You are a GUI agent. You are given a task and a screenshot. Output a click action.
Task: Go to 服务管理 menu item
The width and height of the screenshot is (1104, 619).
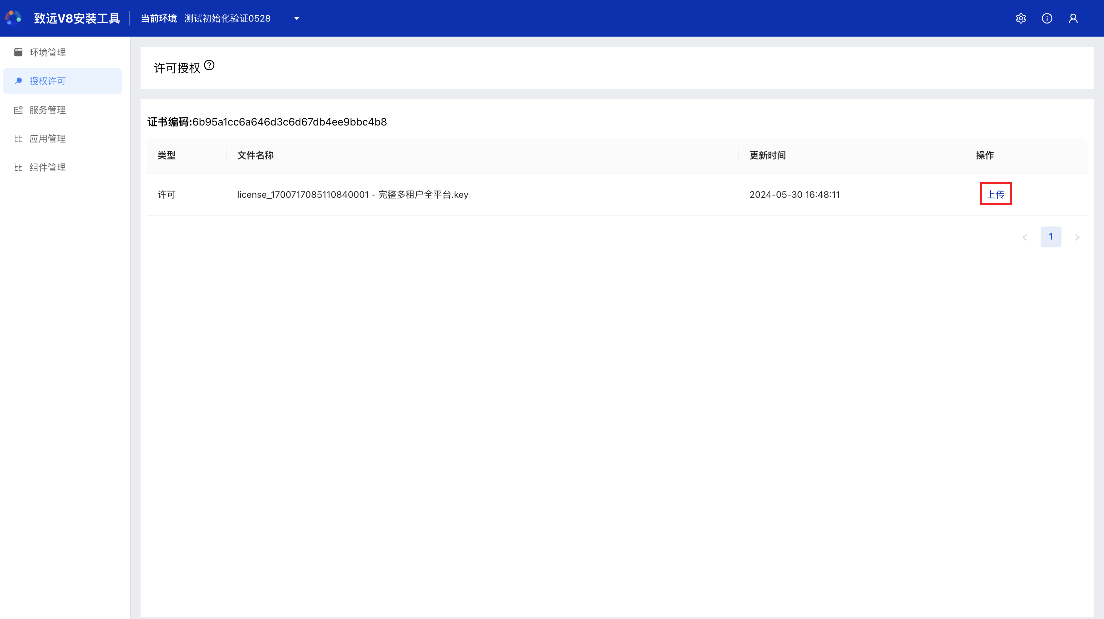point(62,110)
